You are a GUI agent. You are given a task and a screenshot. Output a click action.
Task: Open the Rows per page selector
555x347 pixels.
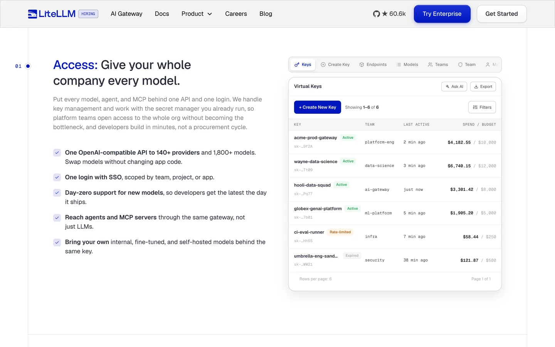coord(315,279)
